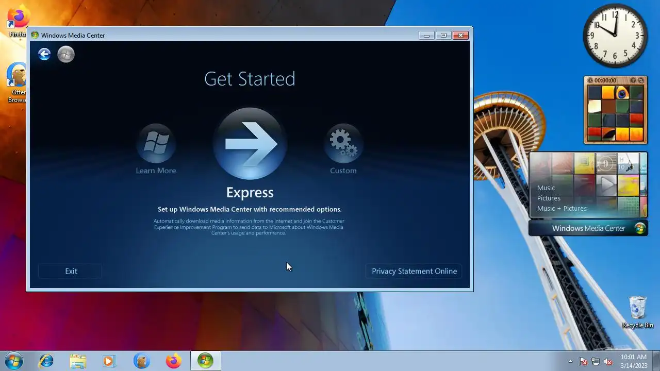Click the puzzle timer 00:00:00 readout
Viewport: 660px width, 371px height.
tap(605, 80)
